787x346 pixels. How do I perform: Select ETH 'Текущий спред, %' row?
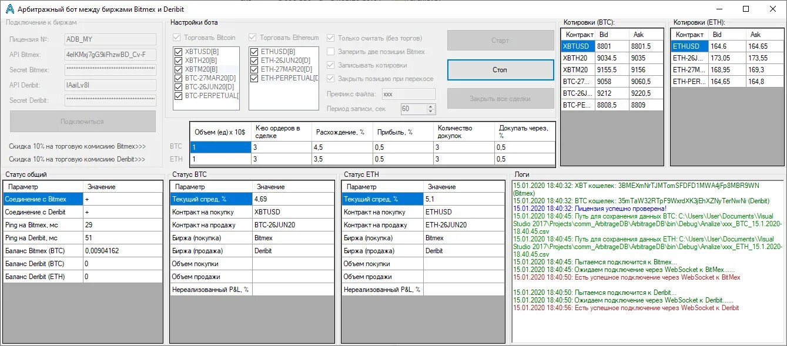(423, 199)
